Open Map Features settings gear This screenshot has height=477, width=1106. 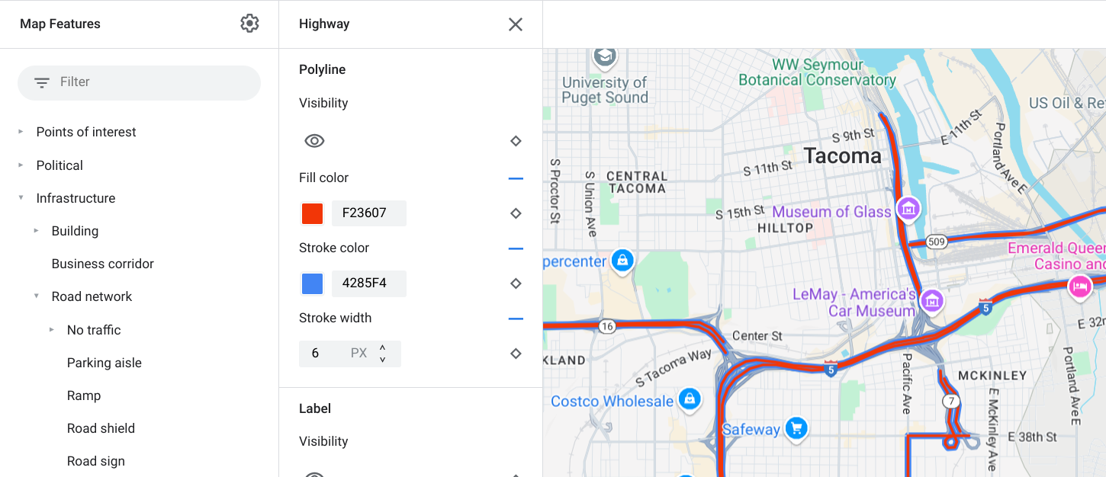249,24
